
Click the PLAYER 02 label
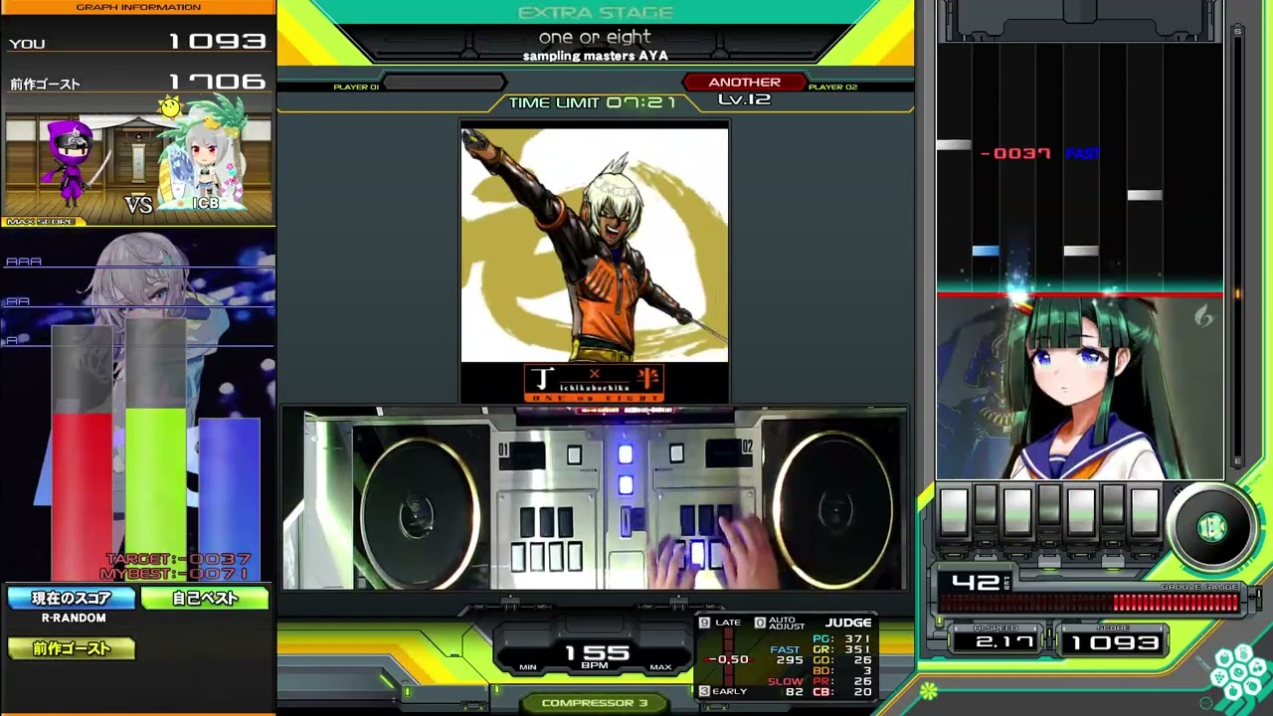pyautogui.click(x=832, y=88)
